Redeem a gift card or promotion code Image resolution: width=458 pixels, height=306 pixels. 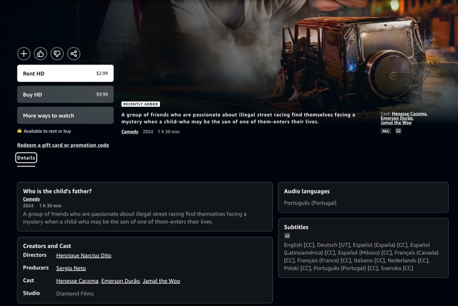[x=63, y=145]
